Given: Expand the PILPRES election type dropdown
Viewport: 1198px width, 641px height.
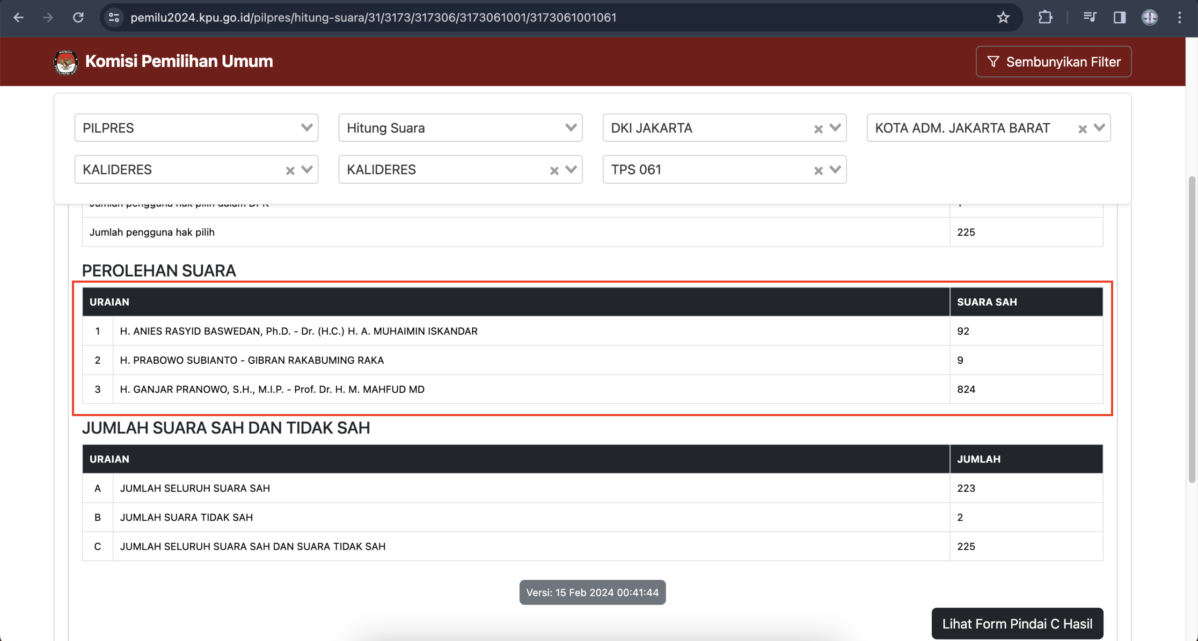Looking at the screenshot, I should pos(307,128).
